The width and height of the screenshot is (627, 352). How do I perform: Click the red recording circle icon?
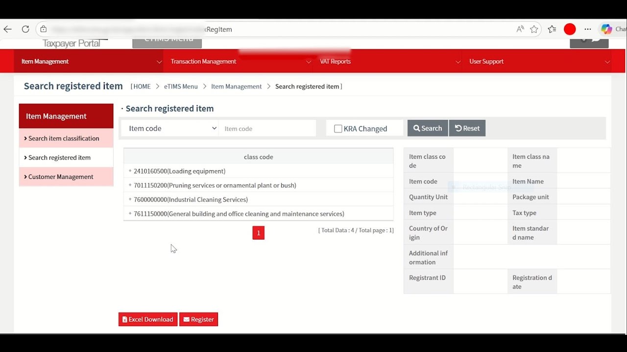click(570, 29)
